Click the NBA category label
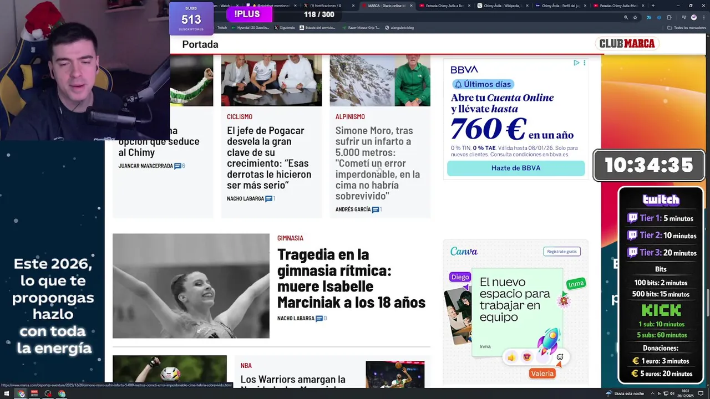Image resolution: width=710 pixels, height=399 pixels. [246, 366]
